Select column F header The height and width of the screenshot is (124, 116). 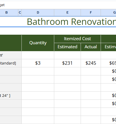[91, 12]
